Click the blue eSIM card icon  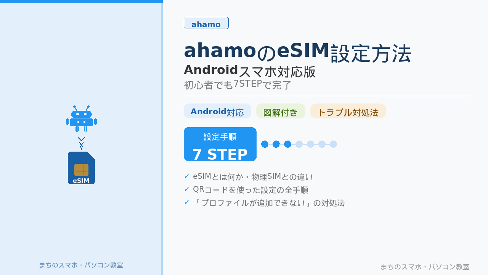pos(81,168)
